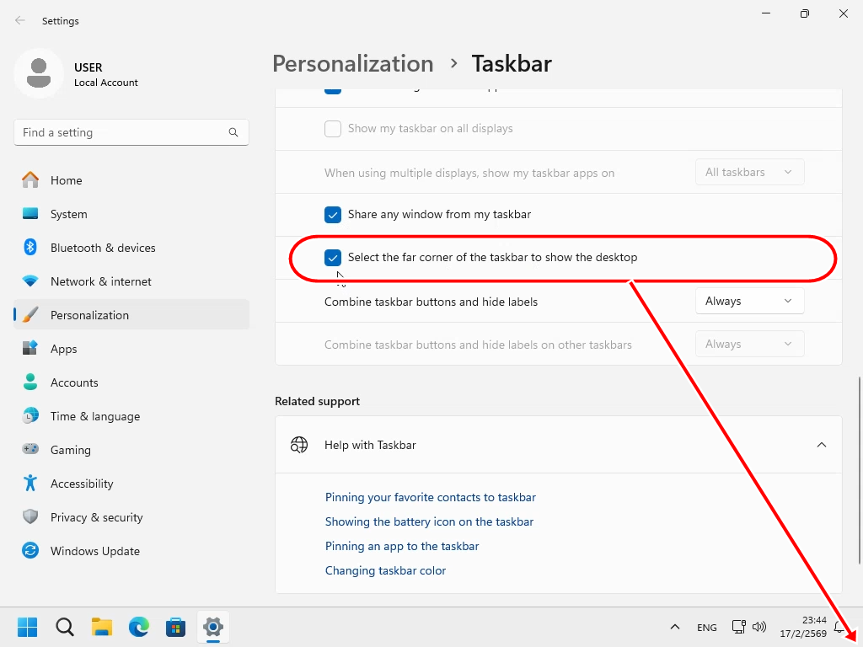The height and width of the screenshot is (647, 863).
Task: Click Pinning an app to the taskbar link
Action: click(x=401, y=546)
